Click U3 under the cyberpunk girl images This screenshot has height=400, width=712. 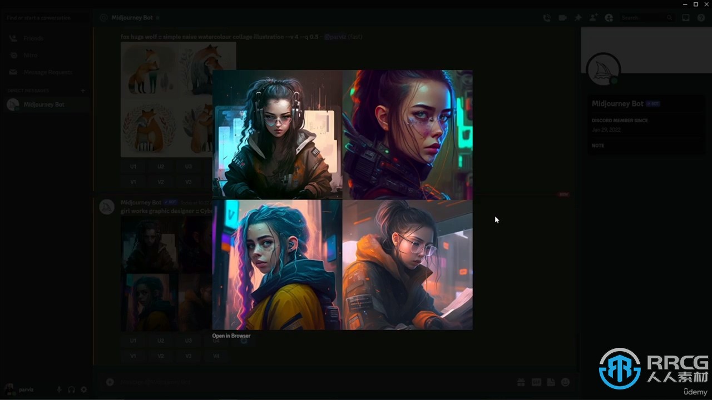189,341
